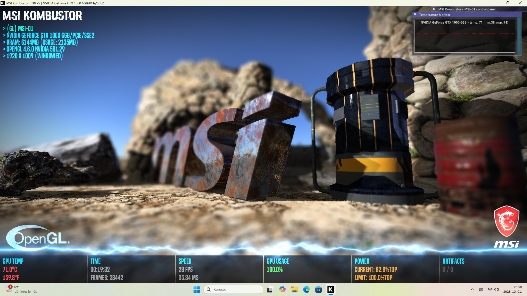Launch Copilot from the taskbar

pyautogui.click(x=282, y=289)
